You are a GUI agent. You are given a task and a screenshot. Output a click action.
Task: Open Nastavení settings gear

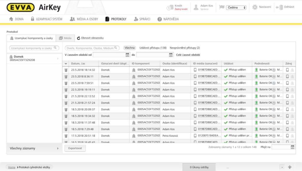pyautogui.click(x=255, y=7)
